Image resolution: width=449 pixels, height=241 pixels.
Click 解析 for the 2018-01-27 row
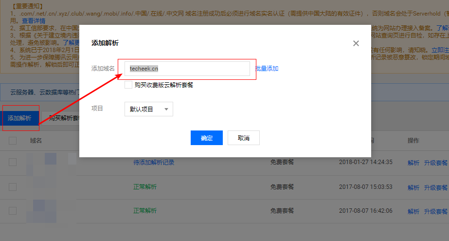click(413, 163)
